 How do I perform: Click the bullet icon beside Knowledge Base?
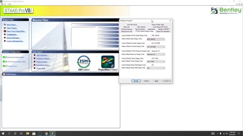(35, 65)
